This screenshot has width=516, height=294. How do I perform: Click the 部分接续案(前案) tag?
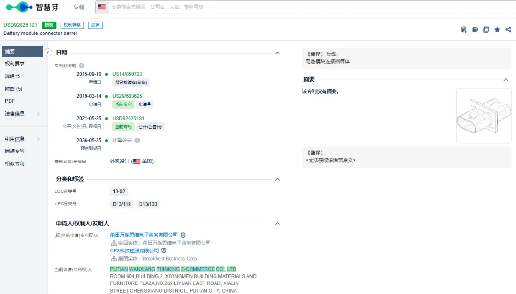[131, 82]
